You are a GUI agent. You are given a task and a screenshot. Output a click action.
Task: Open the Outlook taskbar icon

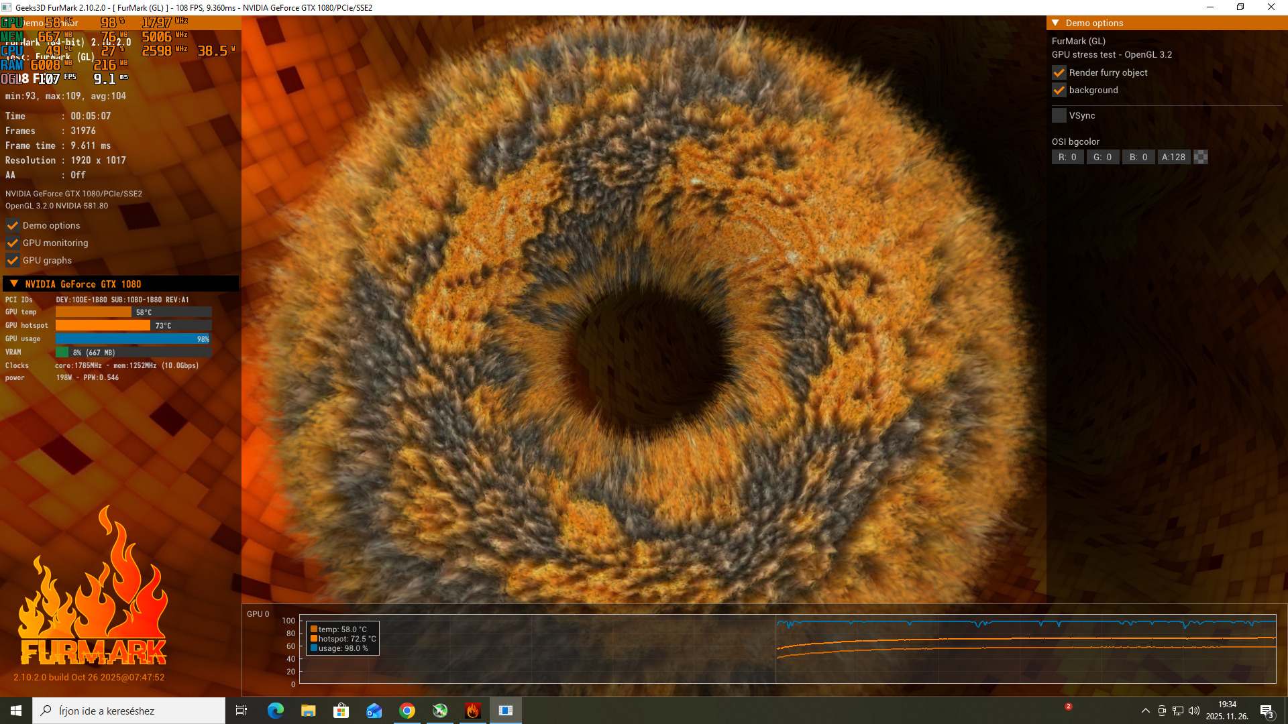pyautogui.click(x=374, y=711)
